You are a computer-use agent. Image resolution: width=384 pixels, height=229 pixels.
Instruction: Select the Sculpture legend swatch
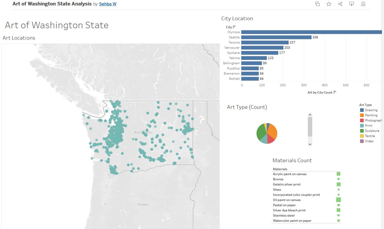[x=362, y=131]
